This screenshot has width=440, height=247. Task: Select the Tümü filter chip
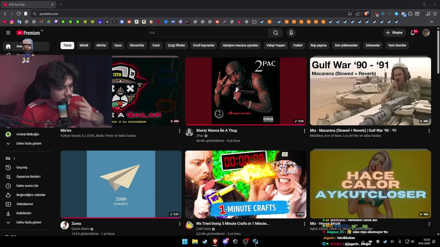pyautogui.click(x=67, y=45)
